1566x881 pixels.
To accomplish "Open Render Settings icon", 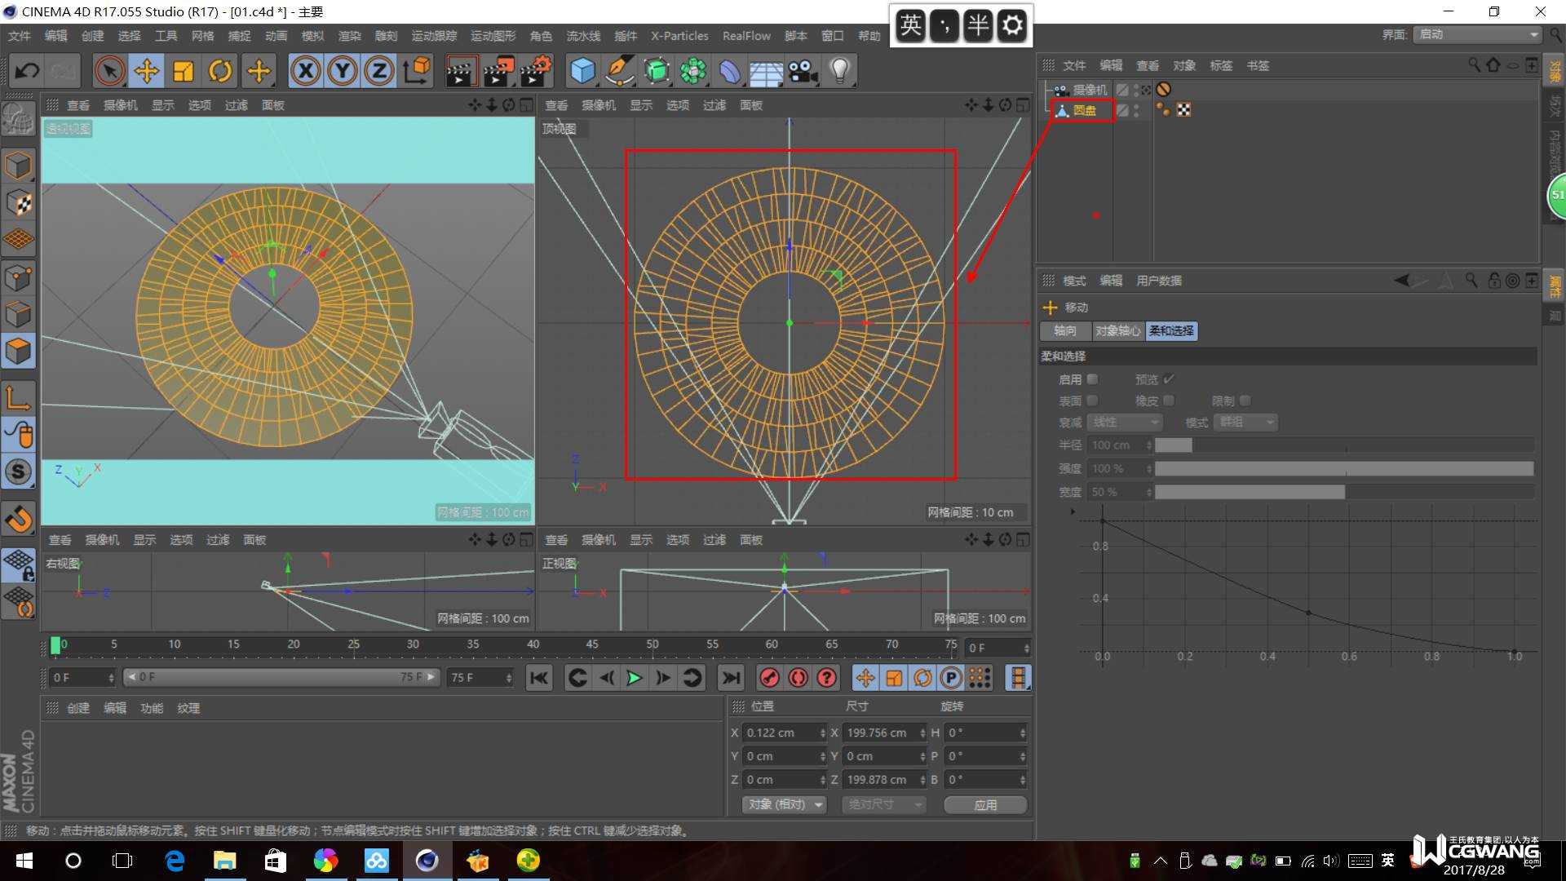I will [x=536, y=71].
